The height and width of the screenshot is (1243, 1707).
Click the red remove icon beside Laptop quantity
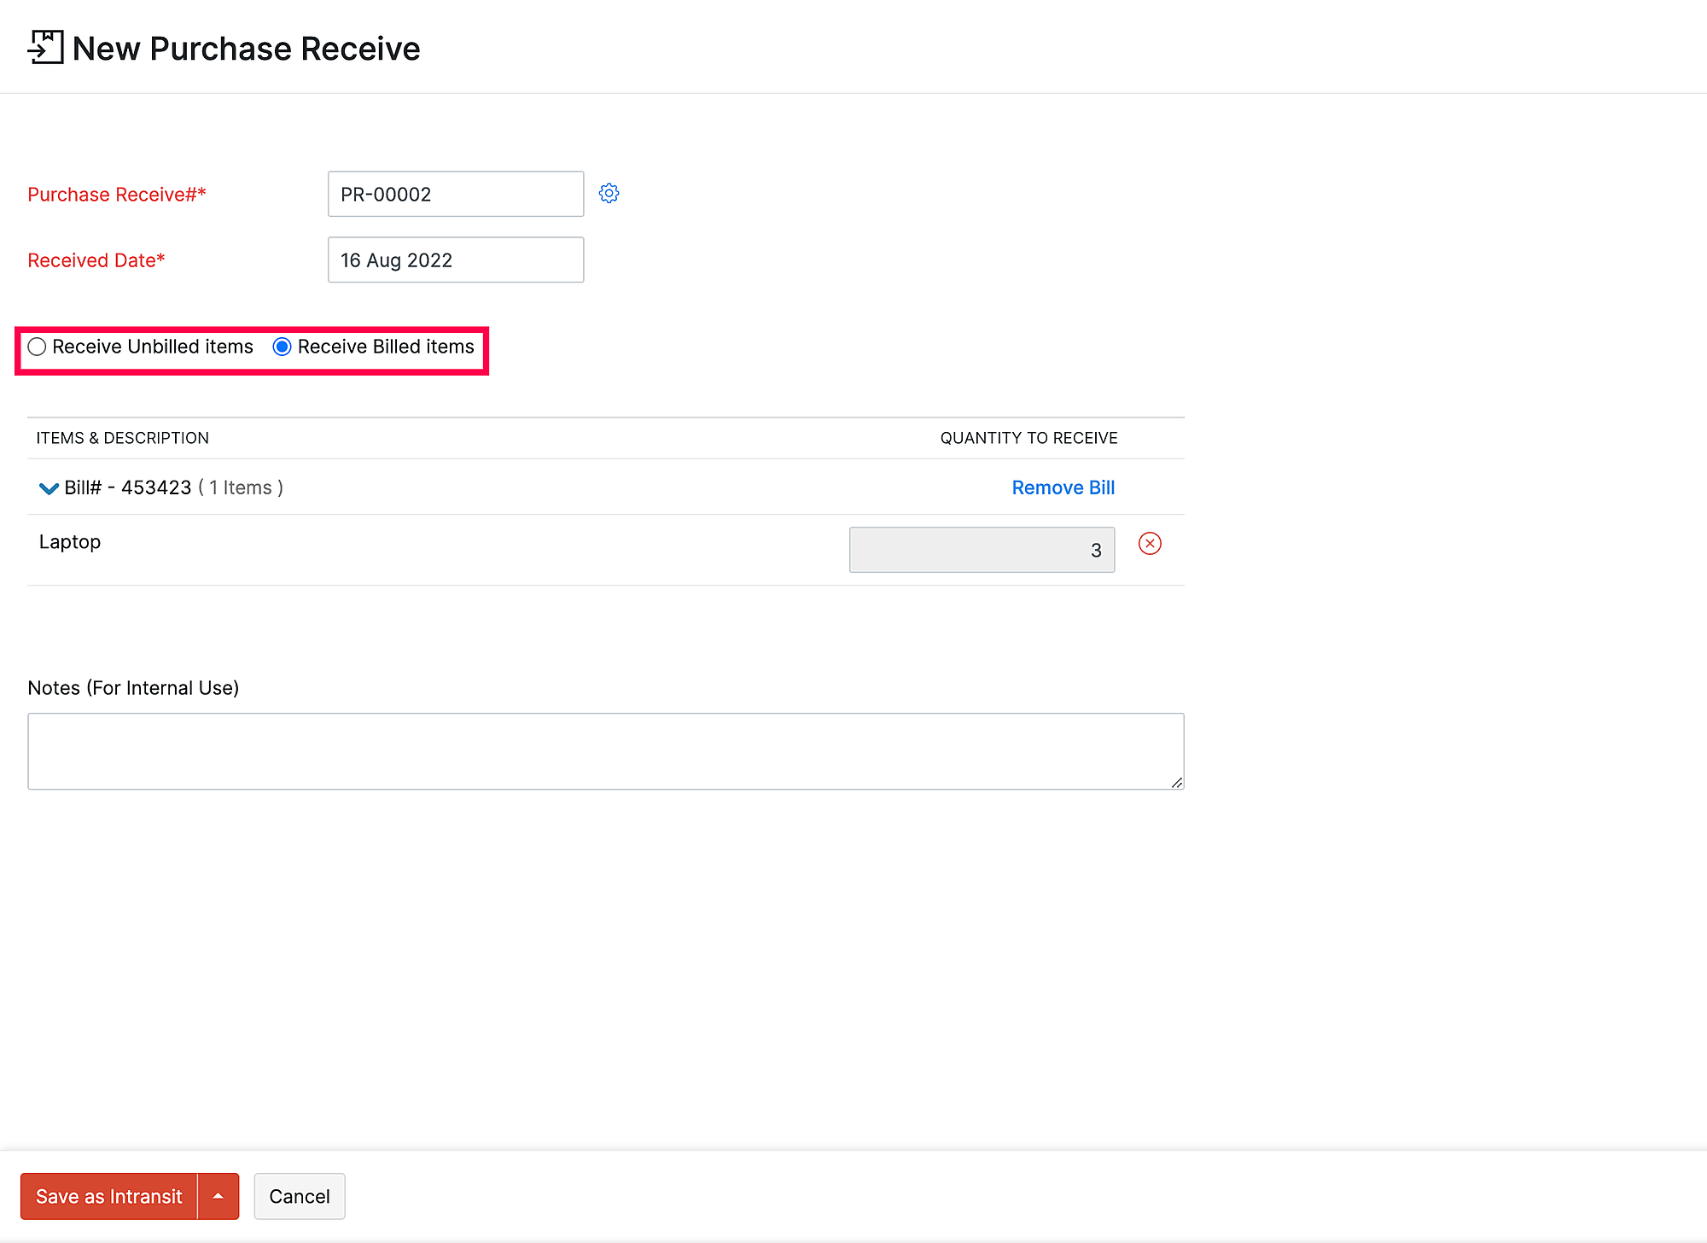[1150, 544]
